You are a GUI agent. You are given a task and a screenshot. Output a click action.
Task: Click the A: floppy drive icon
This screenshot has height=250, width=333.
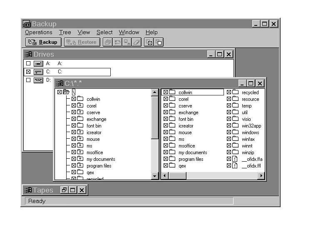(38, 63)
